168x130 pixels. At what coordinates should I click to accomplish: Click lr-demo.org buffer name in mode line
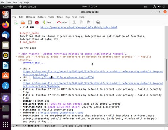(x=31, y=126)
